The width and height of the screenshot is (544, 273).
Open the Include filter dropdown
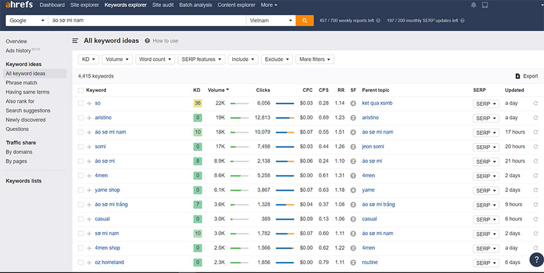[x=243, y=59]
